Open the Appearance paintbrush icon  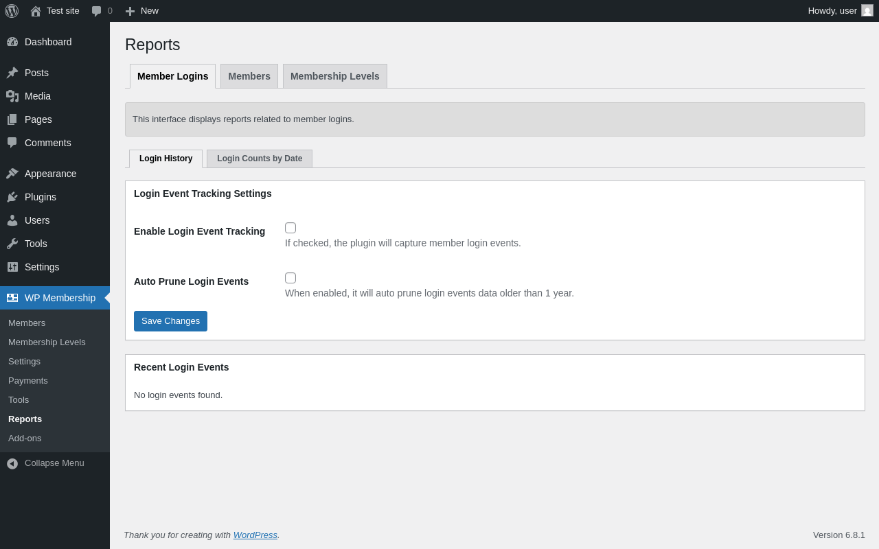tap(12, 174)
